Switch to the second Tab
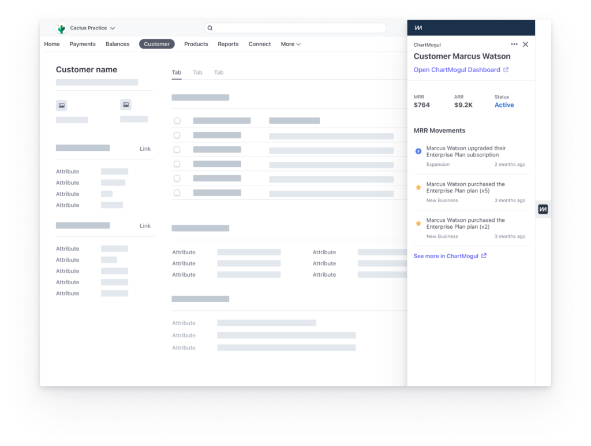 pyautogui.click(x=197, y=72)
